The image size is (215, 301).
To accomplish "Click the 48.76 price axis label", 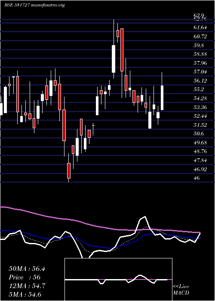I will coord(200,152).
